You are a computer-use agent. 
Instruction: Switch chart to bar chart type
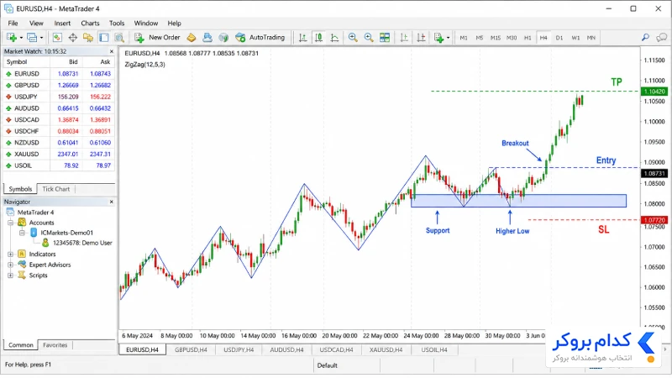[302, 38]
